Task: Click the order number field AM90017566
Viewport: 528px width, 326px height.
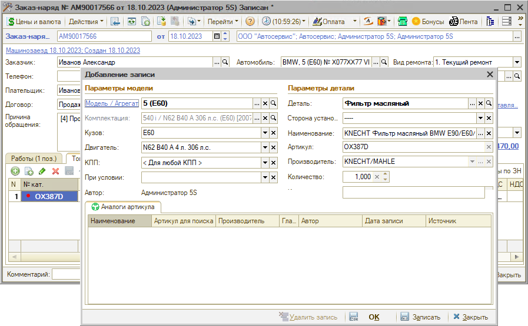Action: 104,36
